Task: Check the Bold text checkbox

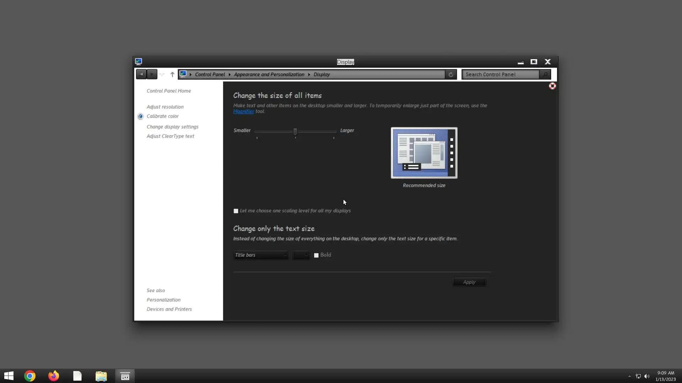Action: tap(316, 255)
